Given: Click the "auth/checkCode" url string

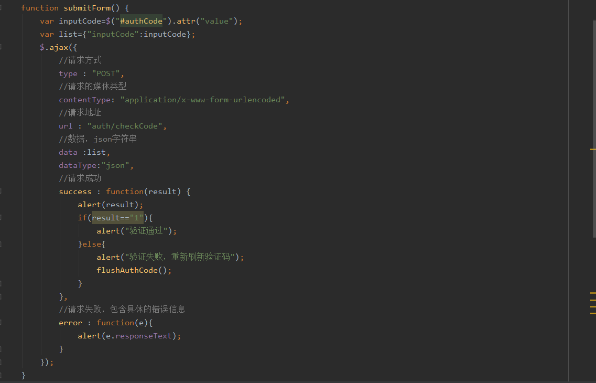Looking at the screenshot, I should pos(126,126).
